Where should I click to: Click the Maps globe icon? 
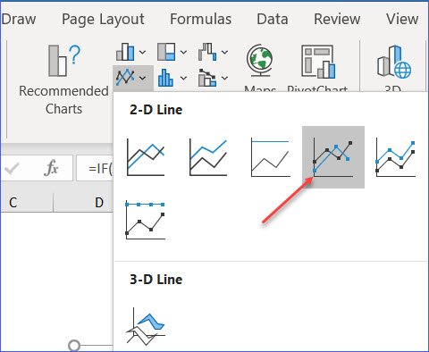click(x=259, y=61)
